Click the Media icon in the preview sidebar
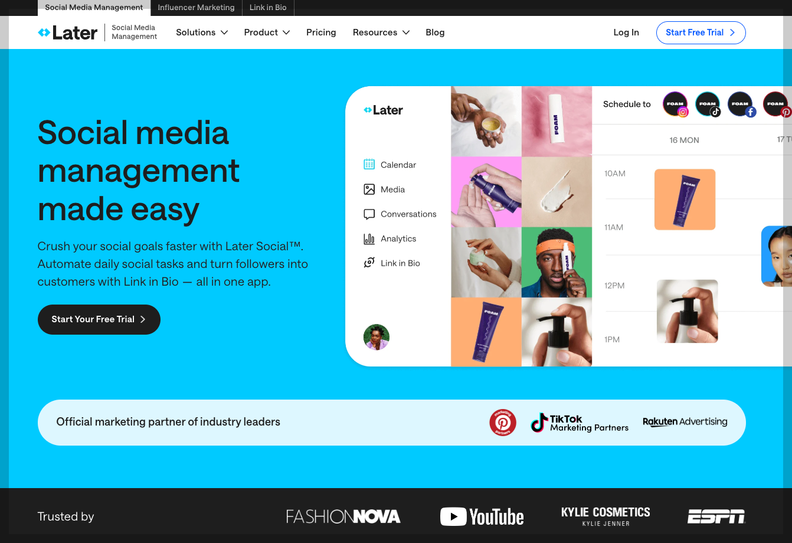The image size is (792, 543). point(369,189)
